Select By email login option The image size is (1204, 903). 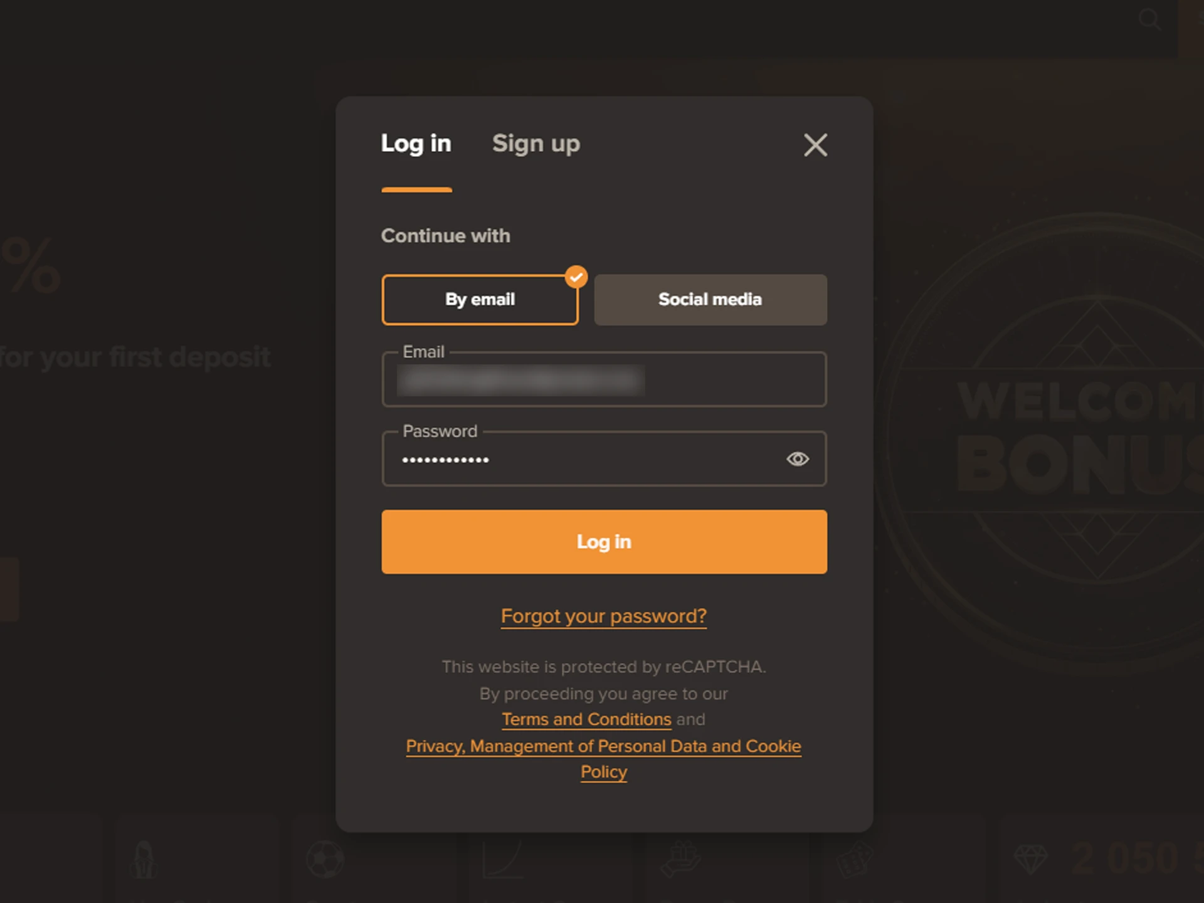pos(480,298)
